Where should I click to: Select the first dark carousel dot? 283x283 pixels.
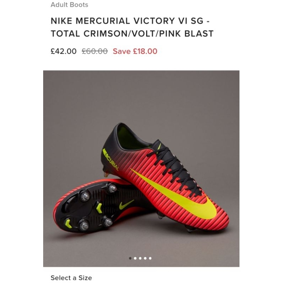(130, 258)
